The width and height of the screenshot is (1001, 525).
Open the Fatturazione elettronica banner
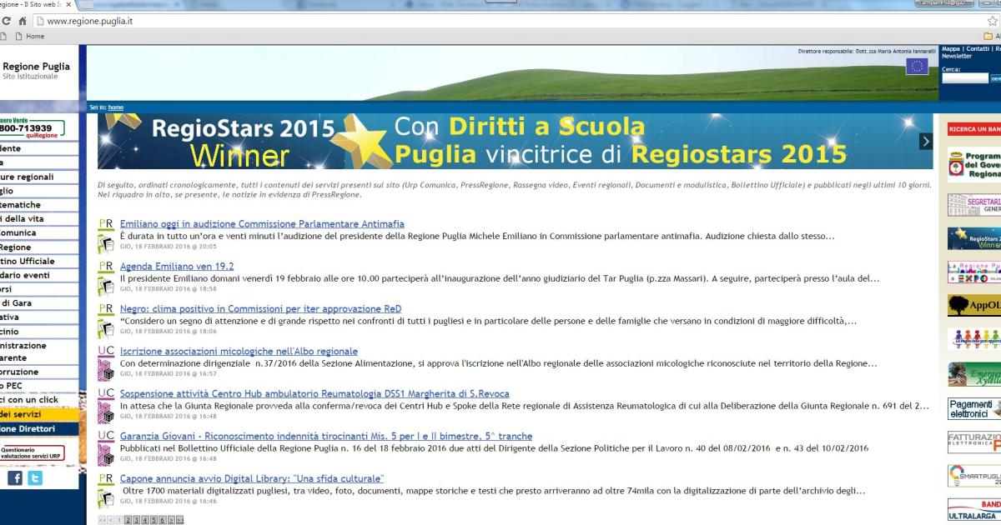[x=974, y=442]
